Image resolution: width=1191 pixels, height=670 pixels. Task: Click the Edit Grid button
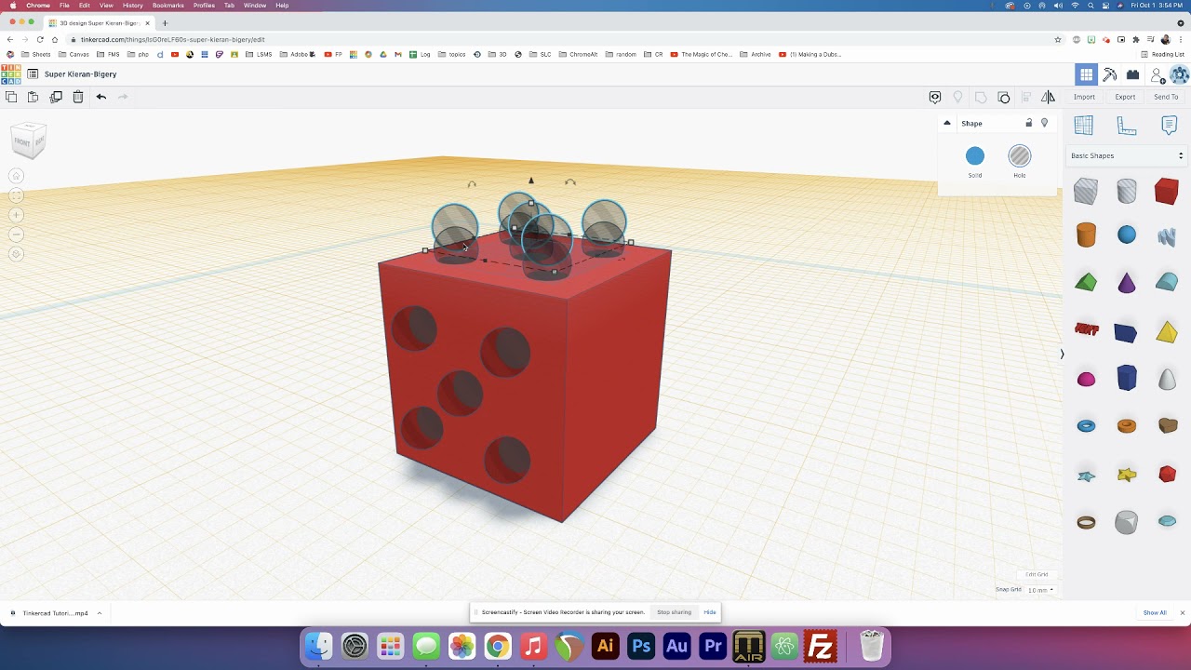coord(1037,574)
